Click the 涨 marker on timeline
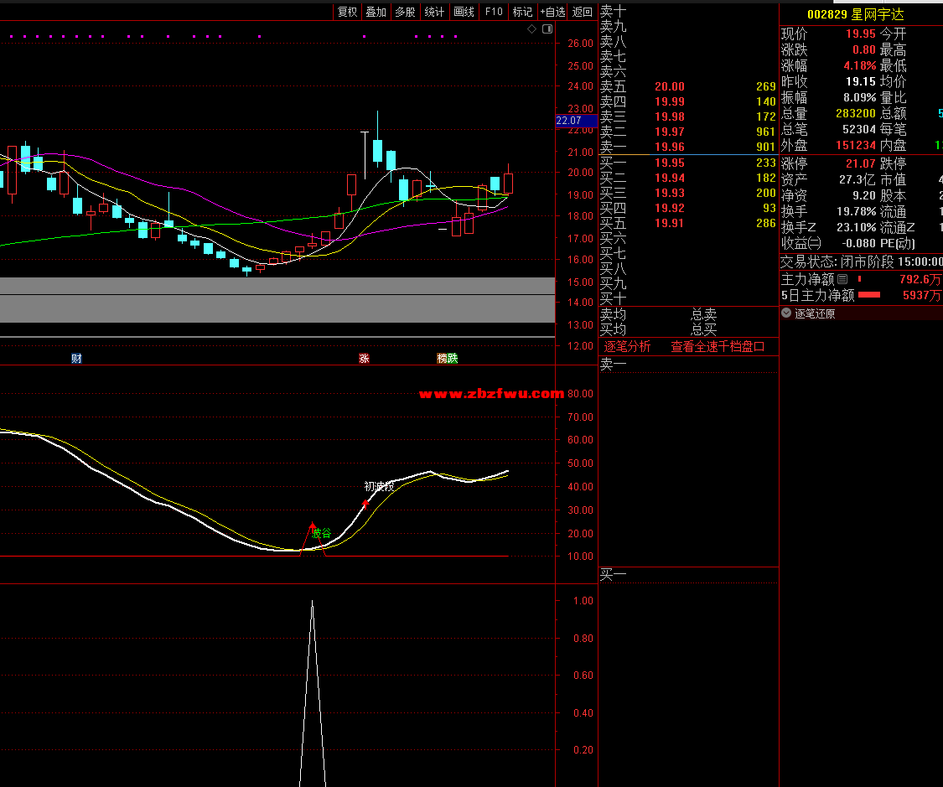The height and width of the screenshot is (787, 943). click(x=364, y=359)
